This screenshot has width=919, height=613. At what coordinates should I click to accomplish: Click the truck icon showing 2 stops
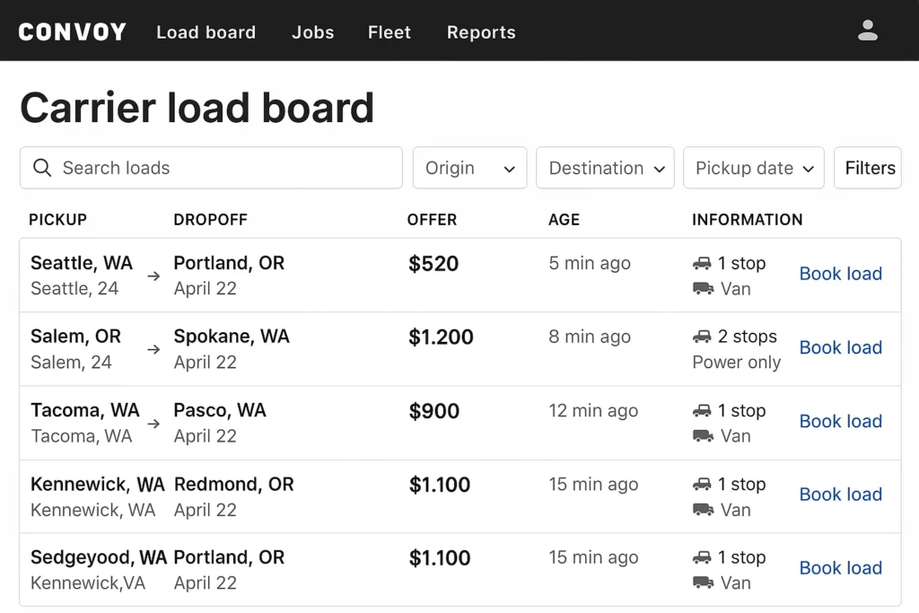tap(702, 337)
